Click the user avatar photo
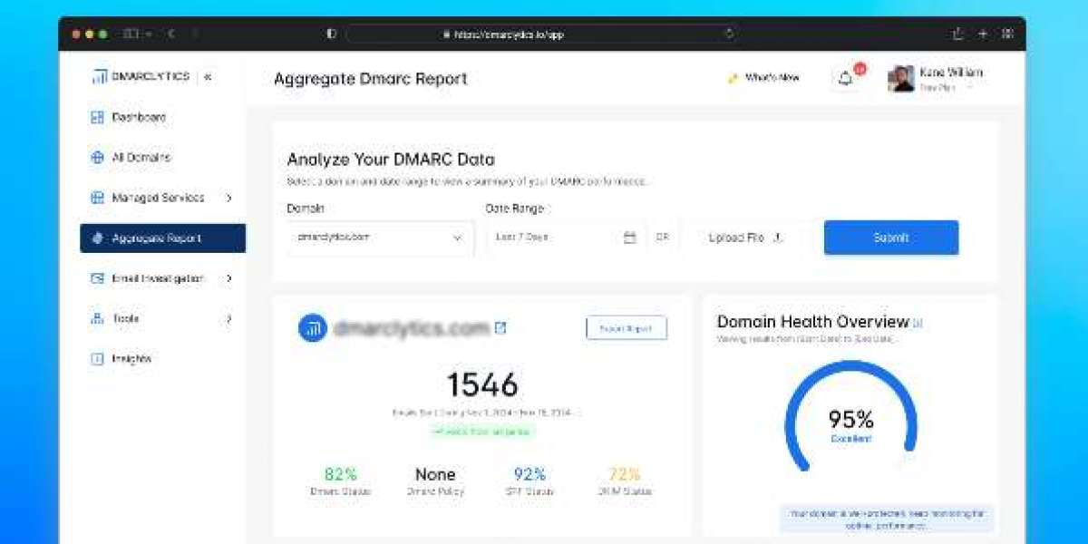 (x=901, y=79)
